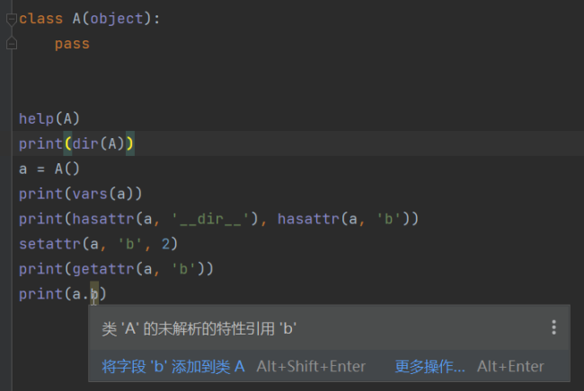Click the setattr(a, 'b', 2) line
Image resolution: width=584 pixels, height=391 pixels.
click(x=98, y=244)
